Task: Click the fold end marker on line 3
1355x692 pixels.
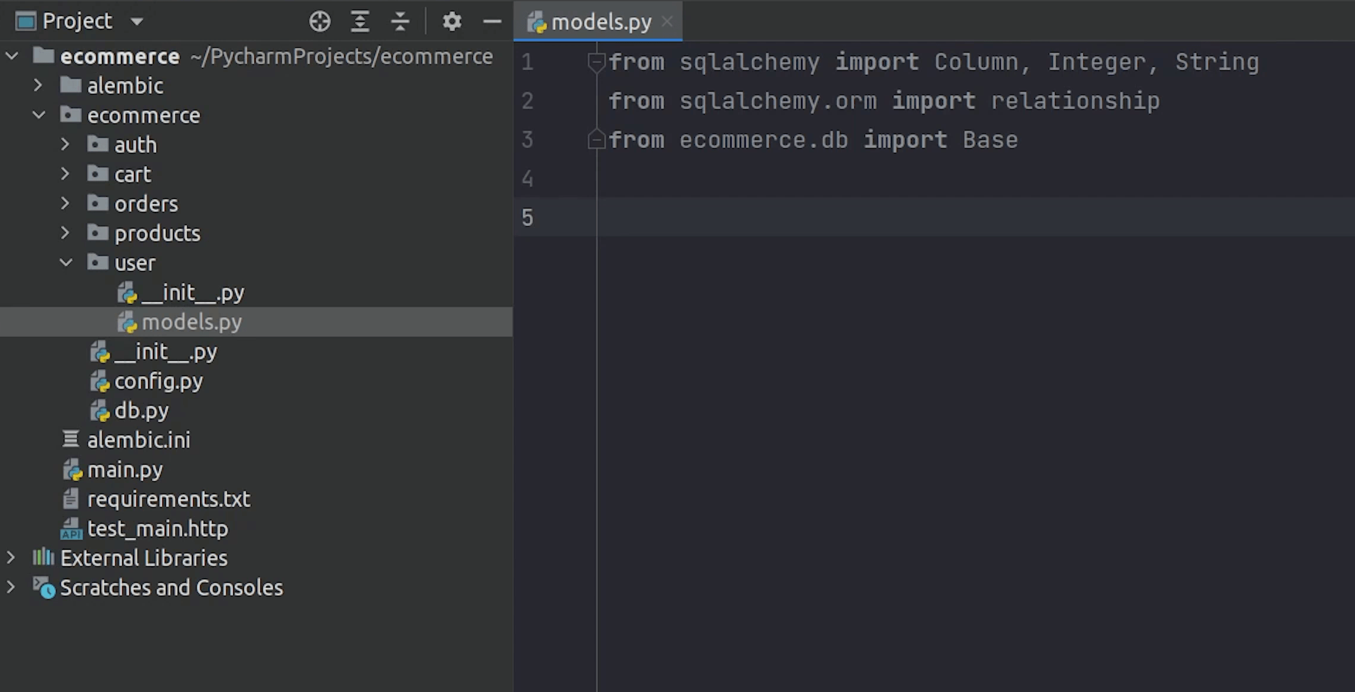Action: (596, 140)
